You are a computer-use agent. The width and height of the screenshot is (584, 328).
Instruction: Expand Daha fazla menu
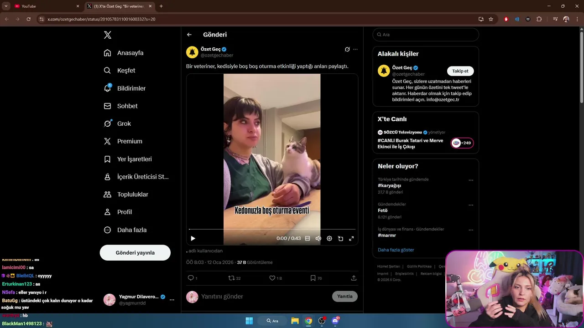click(x=125, y=230)
